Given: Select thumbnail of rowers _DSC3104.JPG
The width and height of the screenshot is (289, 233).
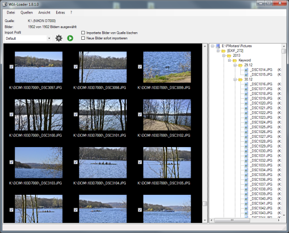Looking at the screenshot, I should pos(103,163).
